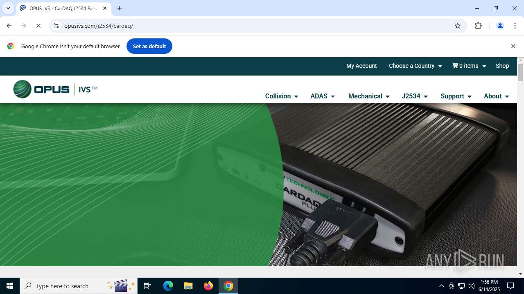This screenshot has width=524, height=294.
Task: Dismiss the default browser notification bar
Action: click(513, 46)
